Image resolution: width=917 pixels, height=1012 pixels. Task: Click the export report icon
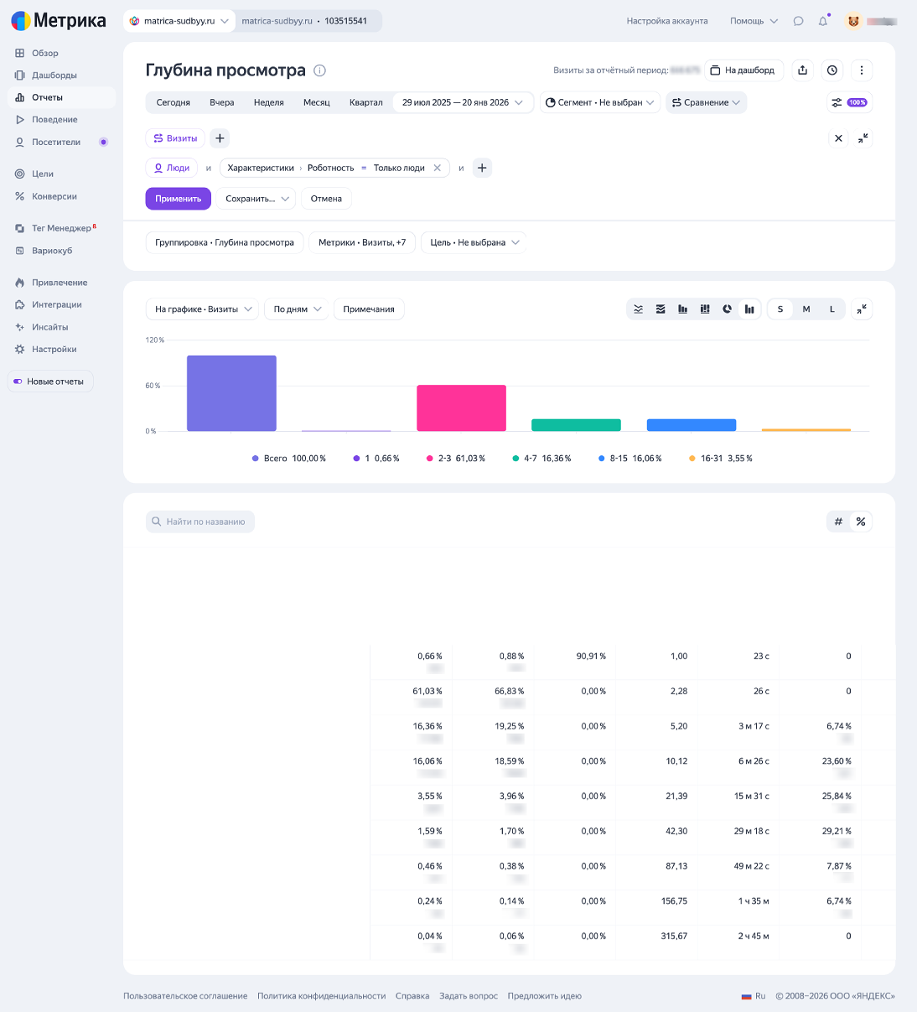coord(802,70)
